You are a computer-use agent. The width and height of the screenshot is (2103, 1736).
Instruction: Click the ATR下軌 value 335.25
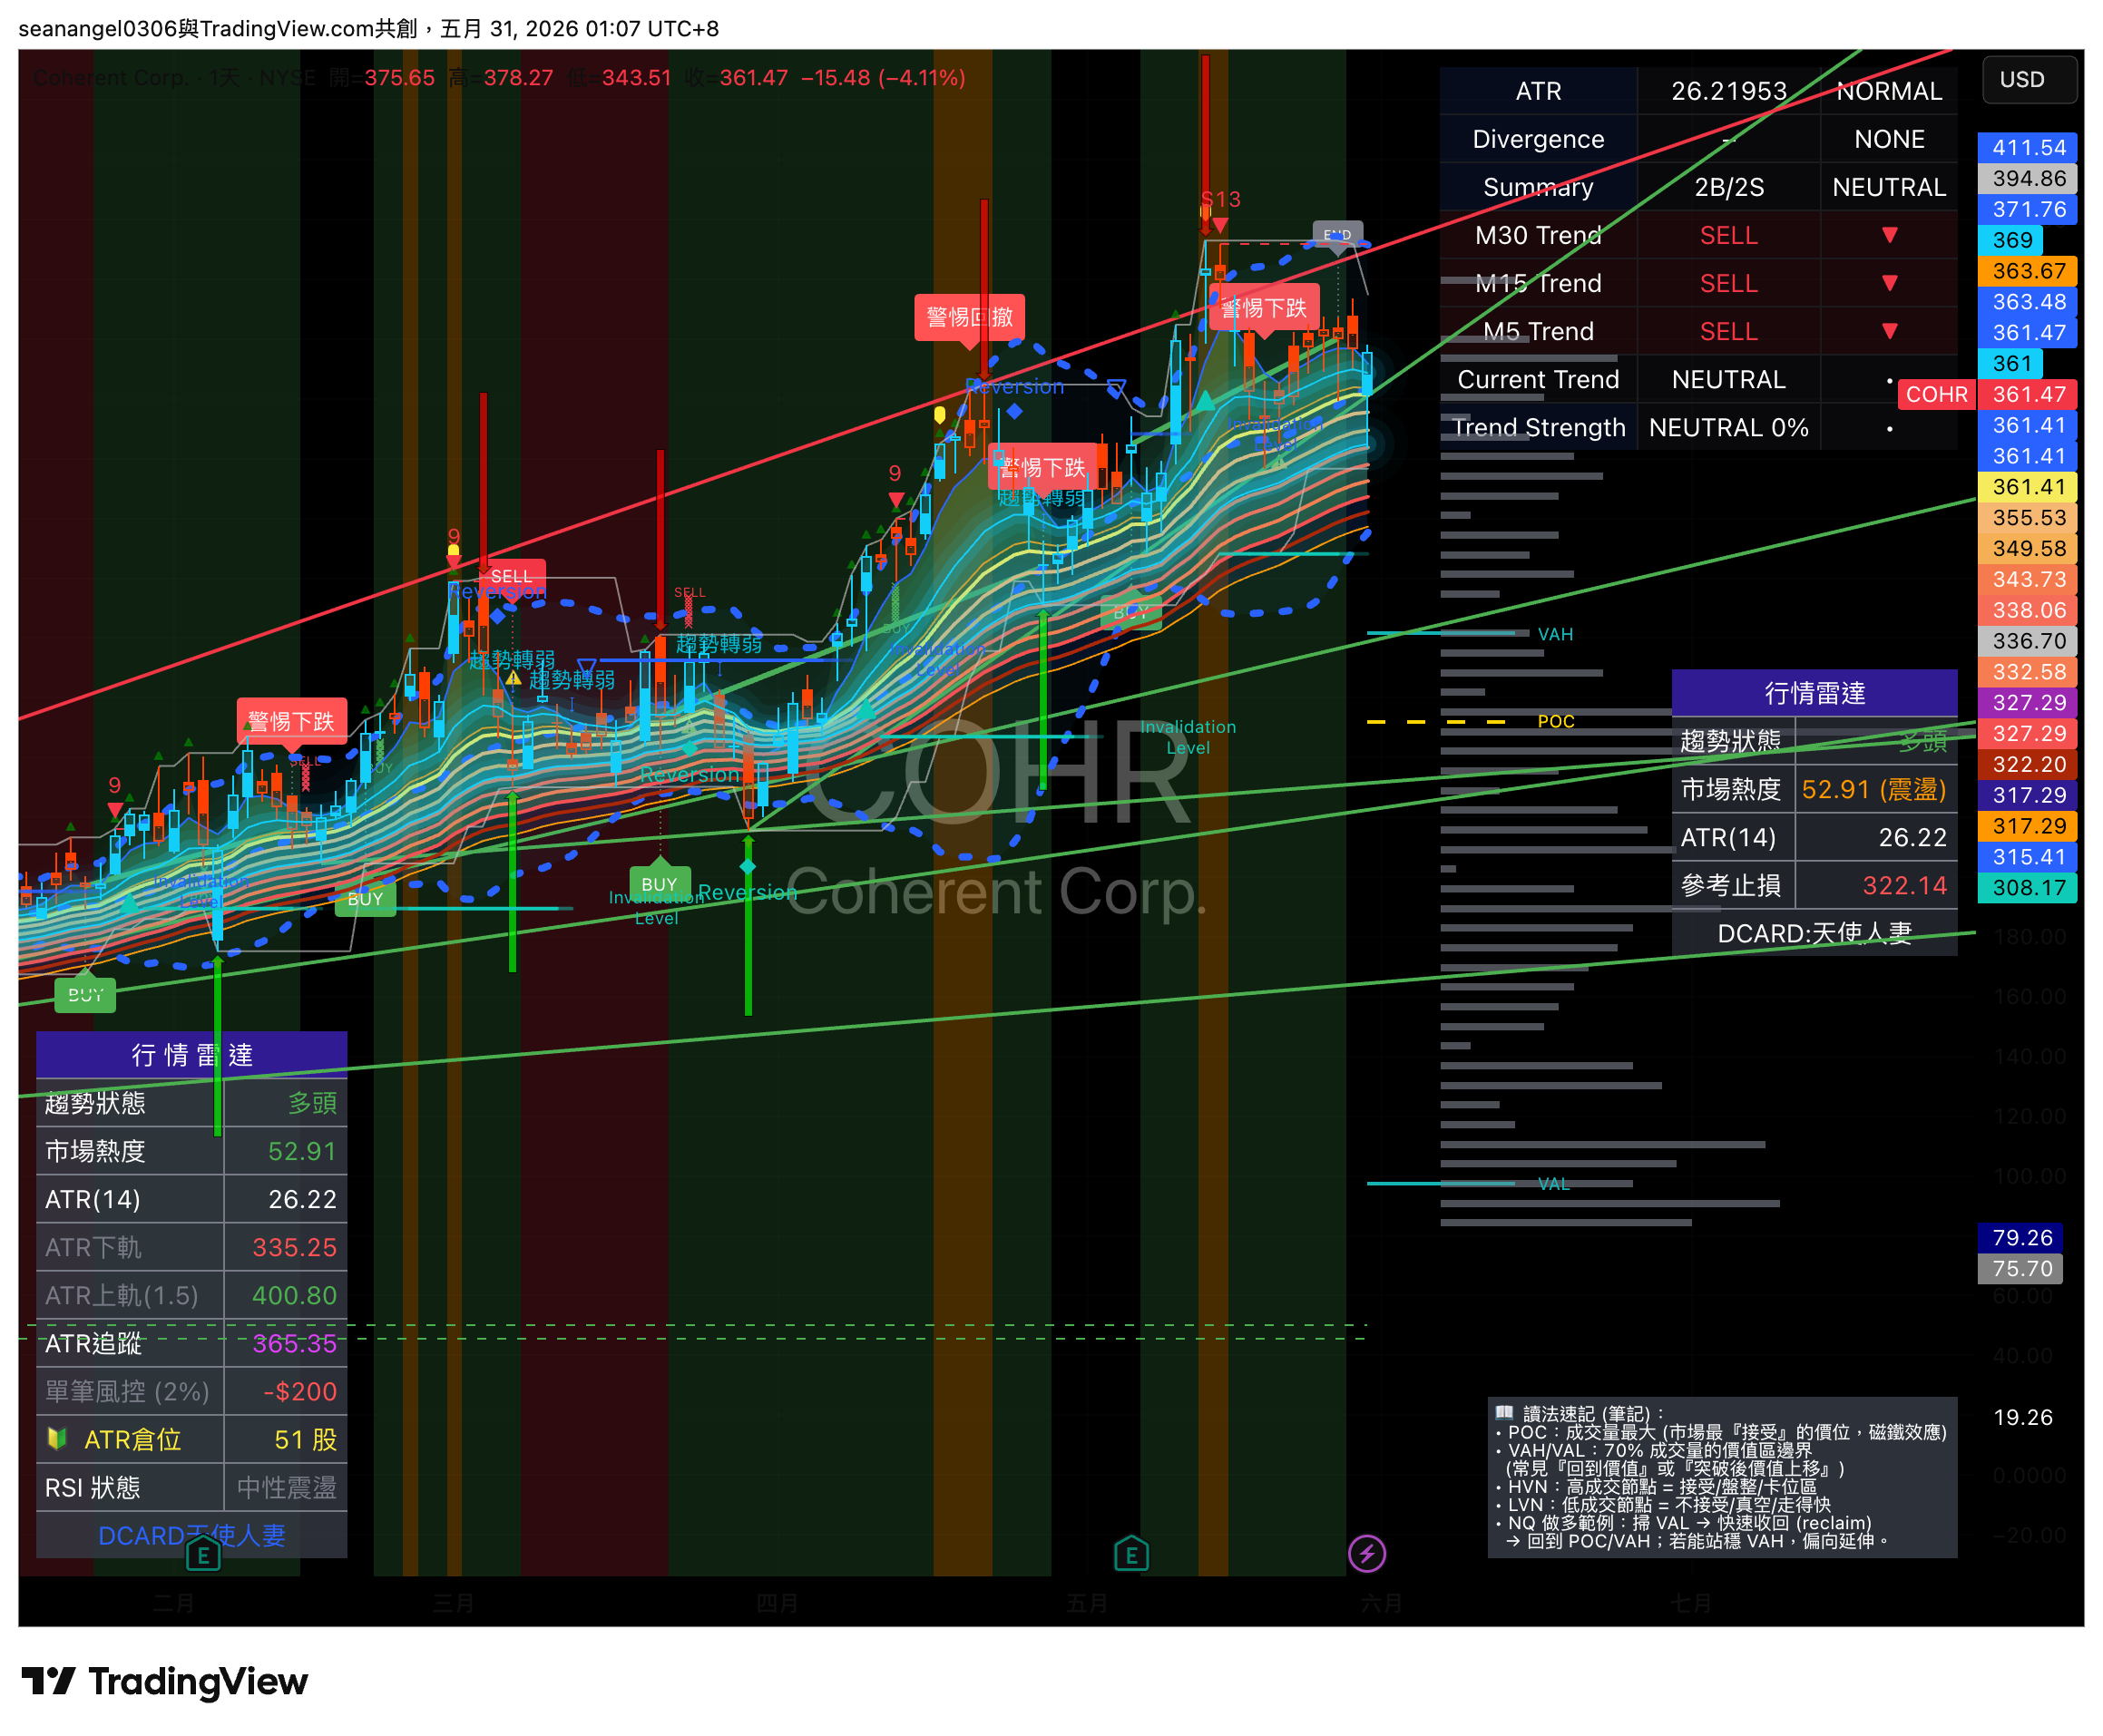(294, 1247)
